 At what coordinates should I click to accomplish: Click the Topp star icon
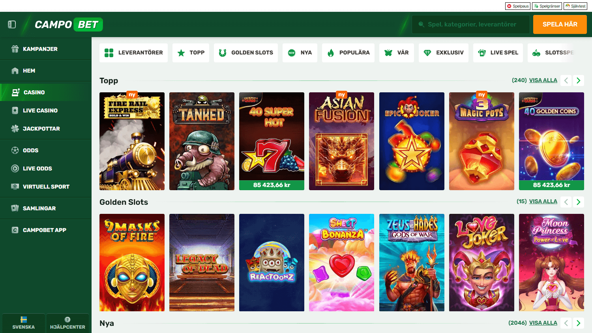[181, 53]
